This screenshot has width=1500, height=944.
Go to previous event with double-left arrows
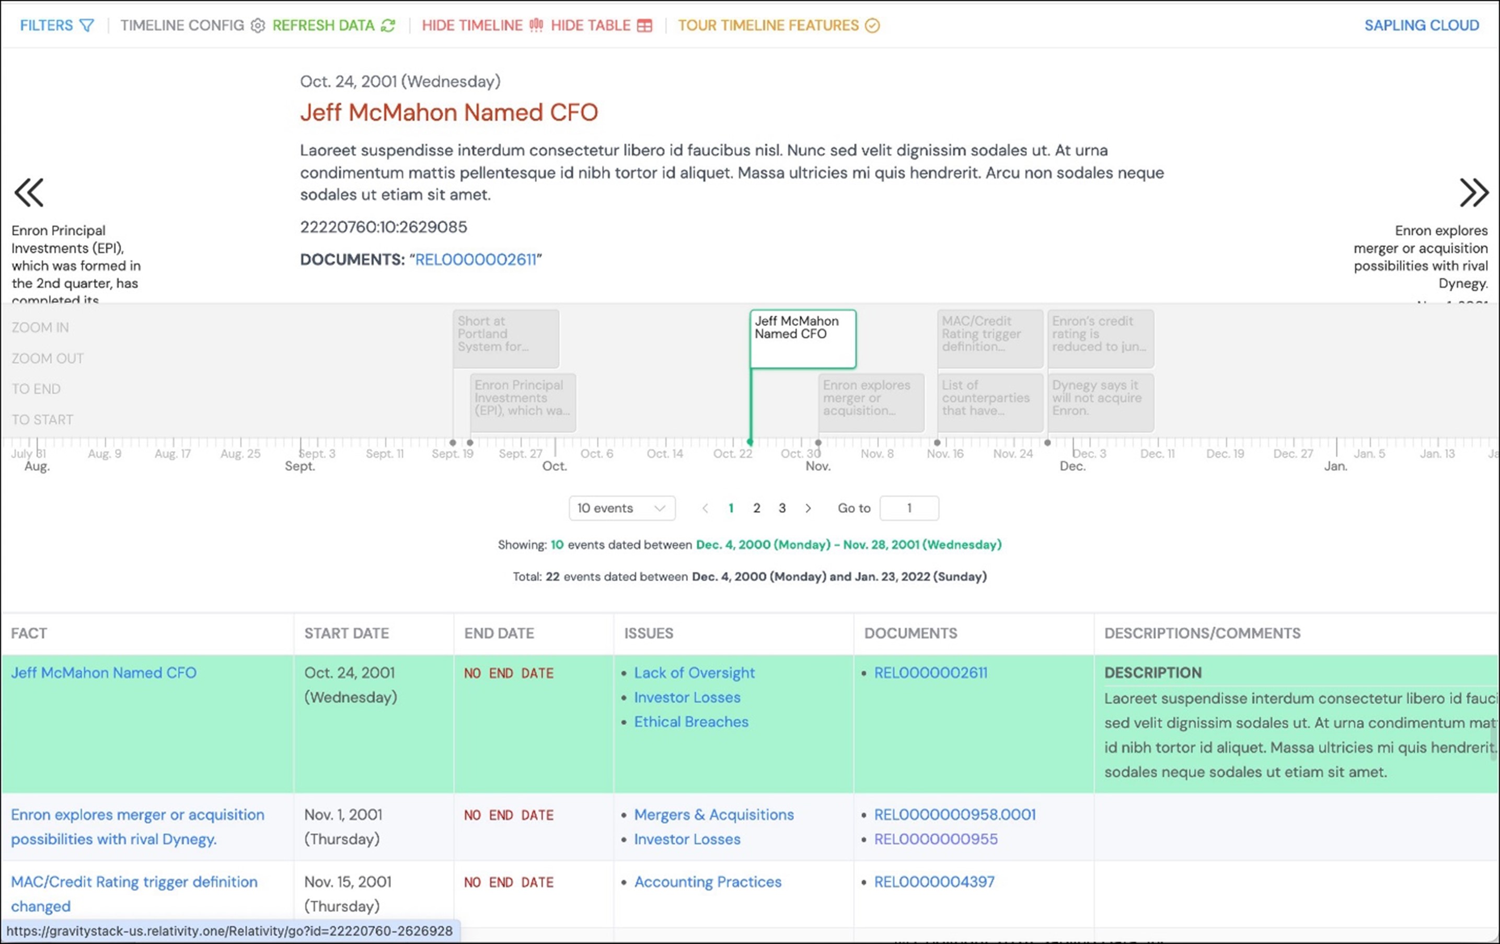click(x=29, y=192)
